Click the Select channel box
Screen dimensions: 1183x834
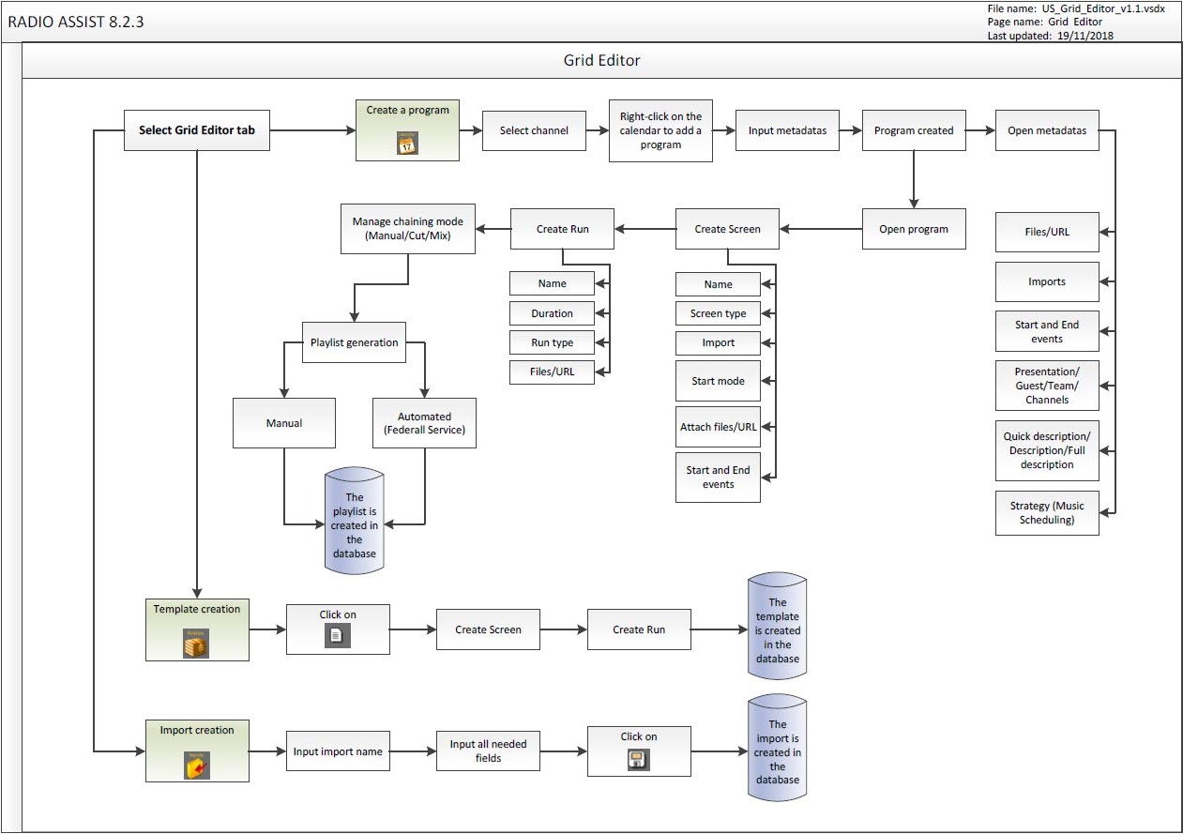point(534,130)
